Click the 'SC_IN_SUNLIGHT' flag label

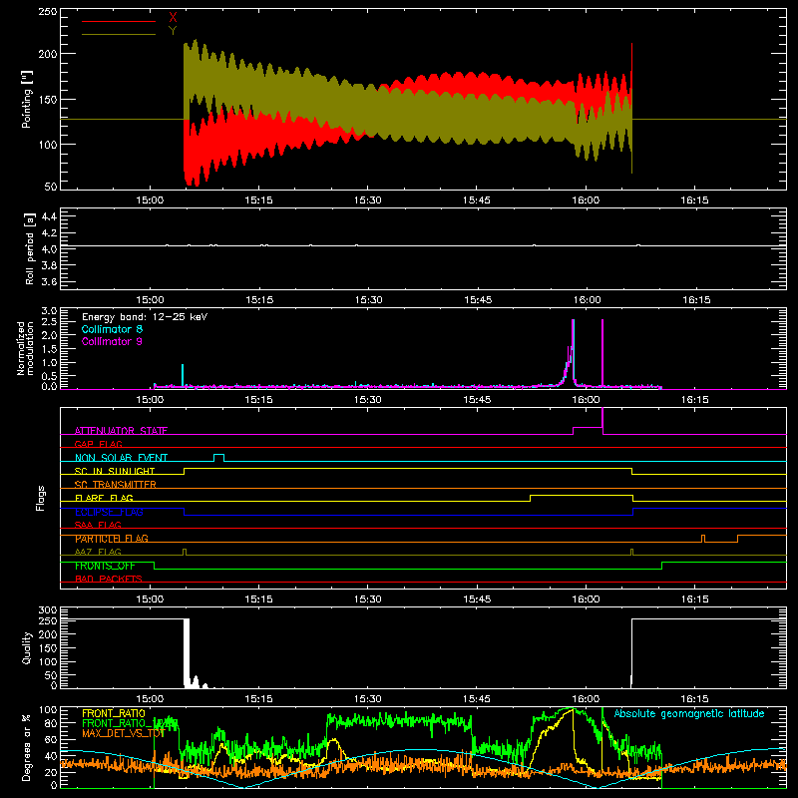click(x=115, y=471)
